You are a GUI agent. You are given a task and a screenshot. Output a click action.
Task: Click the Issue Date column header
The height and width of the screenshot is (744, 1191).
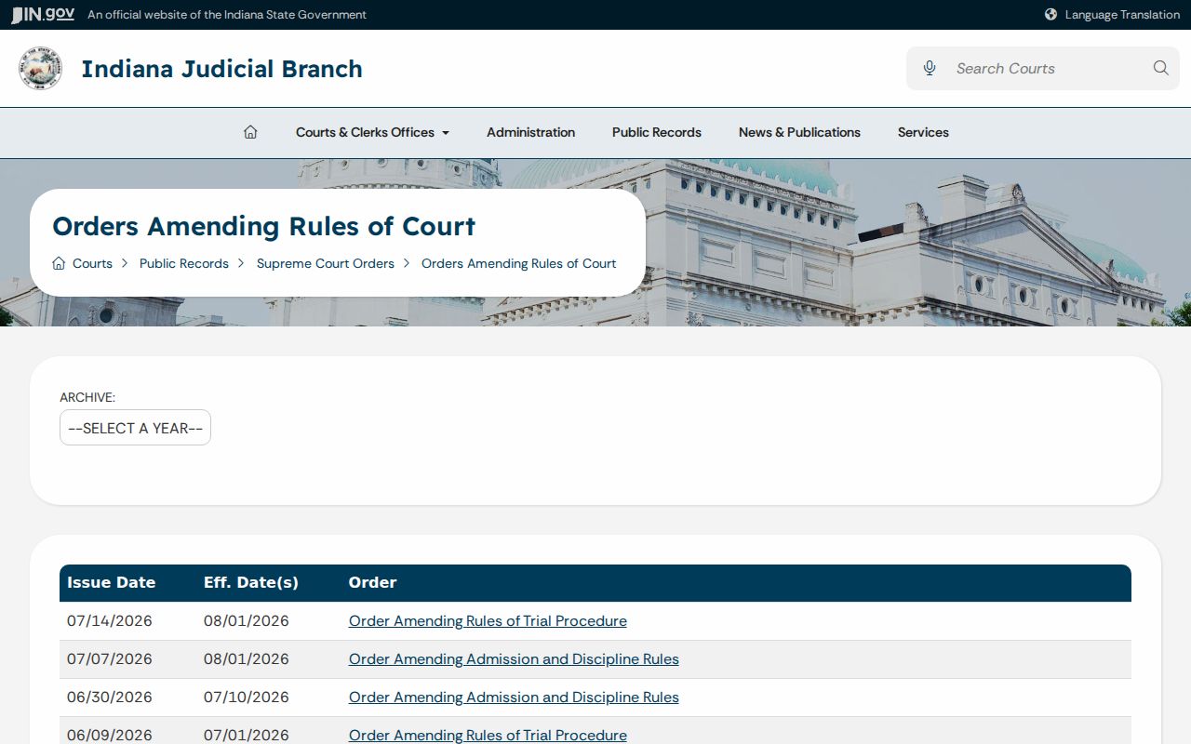click(x=111, y=582)
